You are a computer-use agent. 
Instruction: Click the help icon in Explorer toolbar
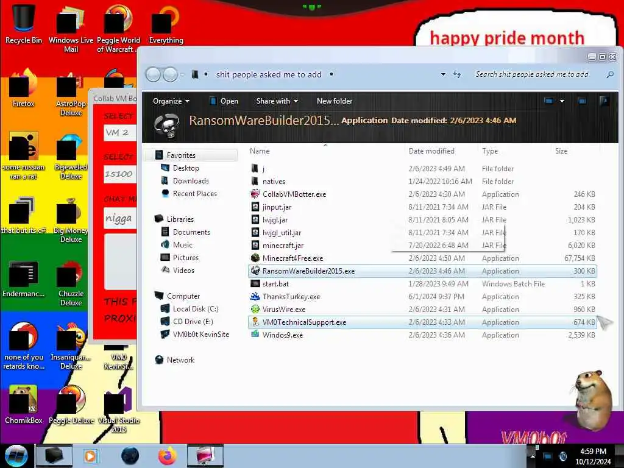point(604,101)
